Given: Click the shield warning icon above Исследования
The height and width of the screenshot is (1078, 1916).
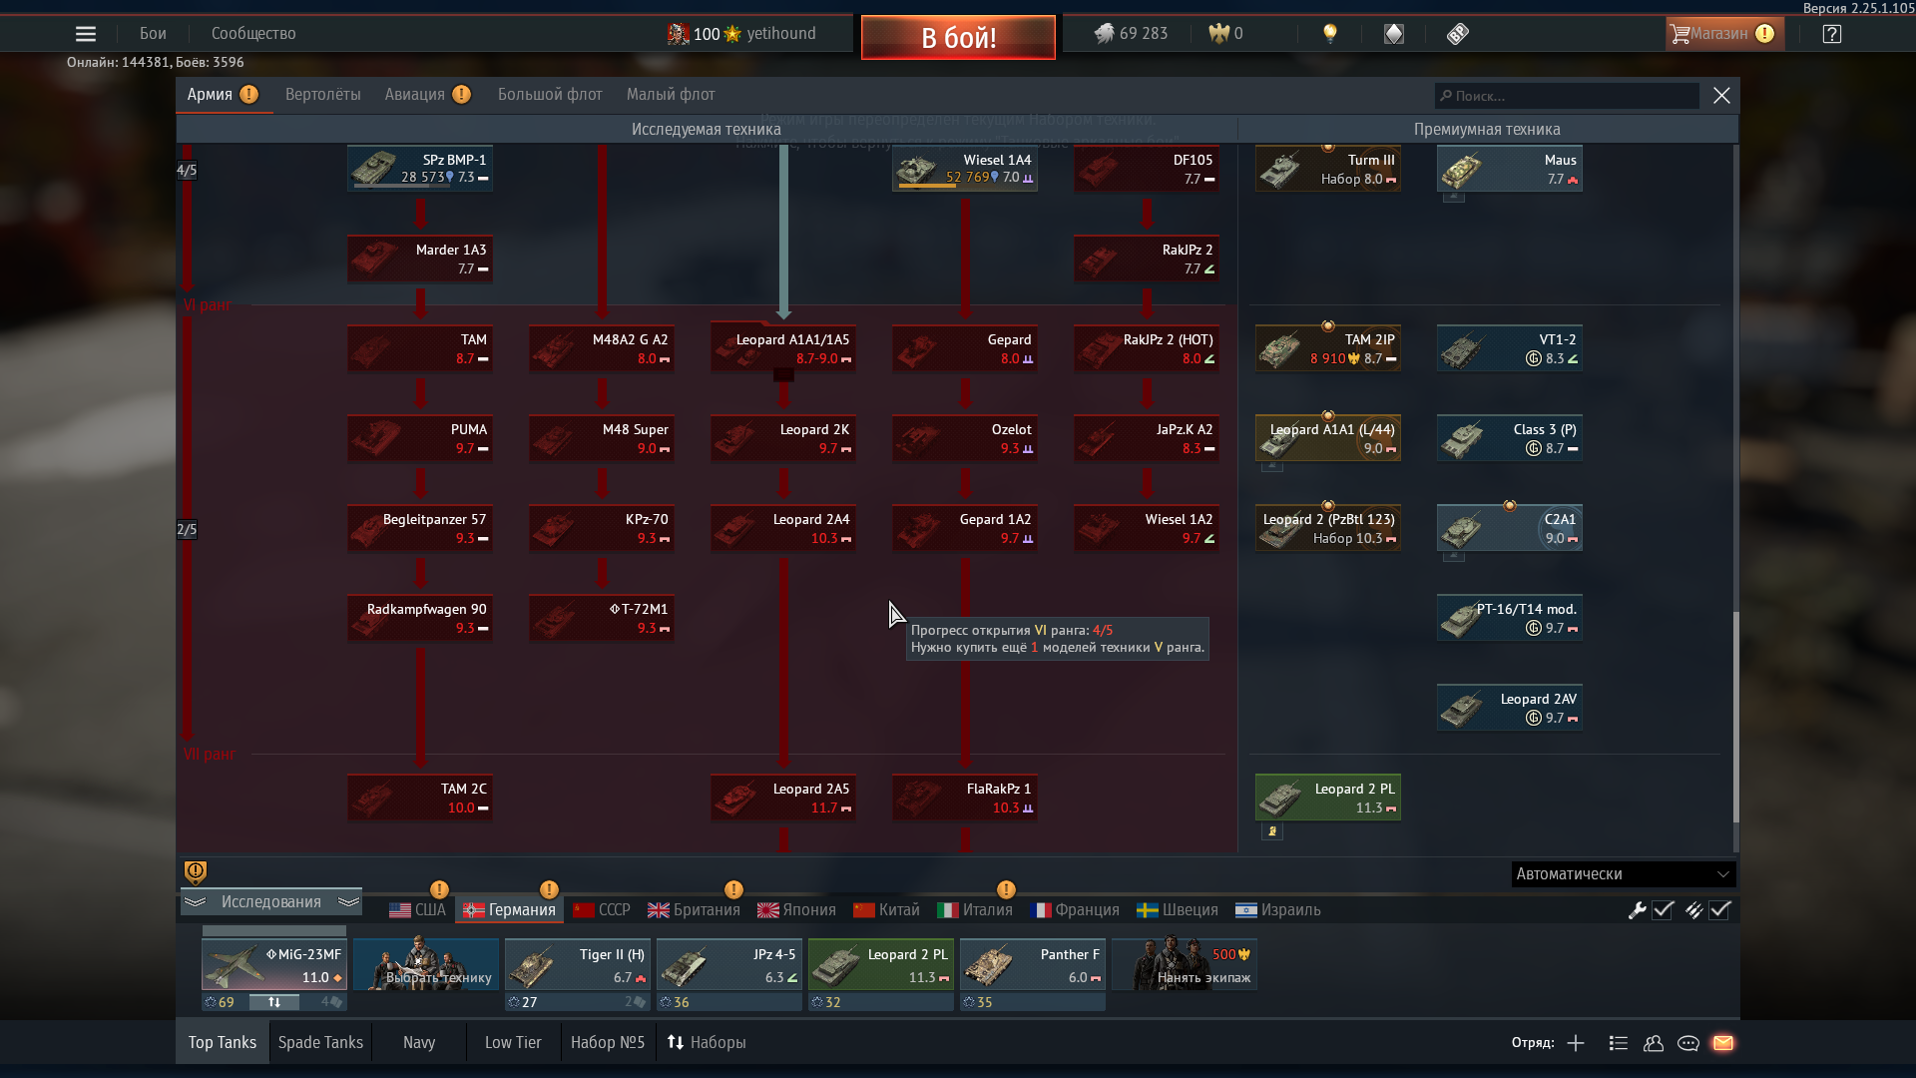Looking at the screenshot, I should pos(196,872).
